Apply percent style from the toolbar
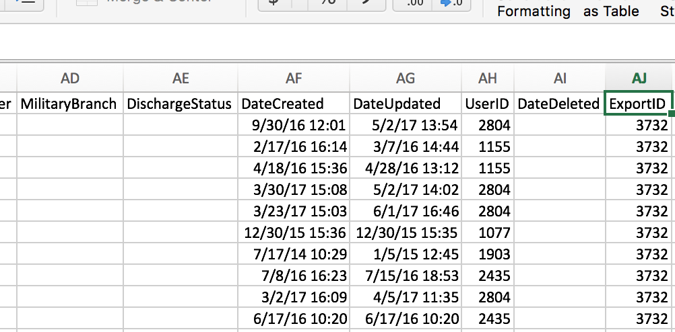675x332 pixels. tap(327, 3)
